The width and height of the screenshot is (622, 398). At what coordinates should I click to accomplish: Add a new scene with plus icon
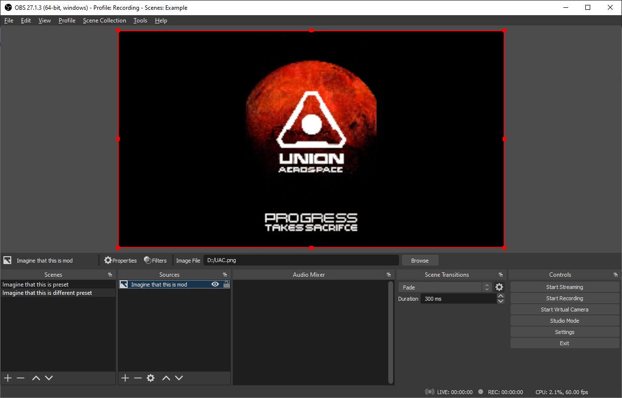tap(8, 378)
